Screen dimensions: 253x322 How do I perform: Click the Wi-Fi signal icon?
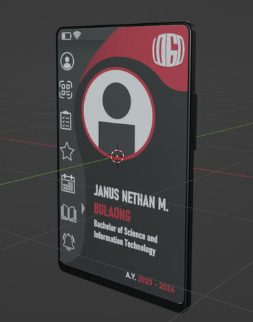point(77,35)
